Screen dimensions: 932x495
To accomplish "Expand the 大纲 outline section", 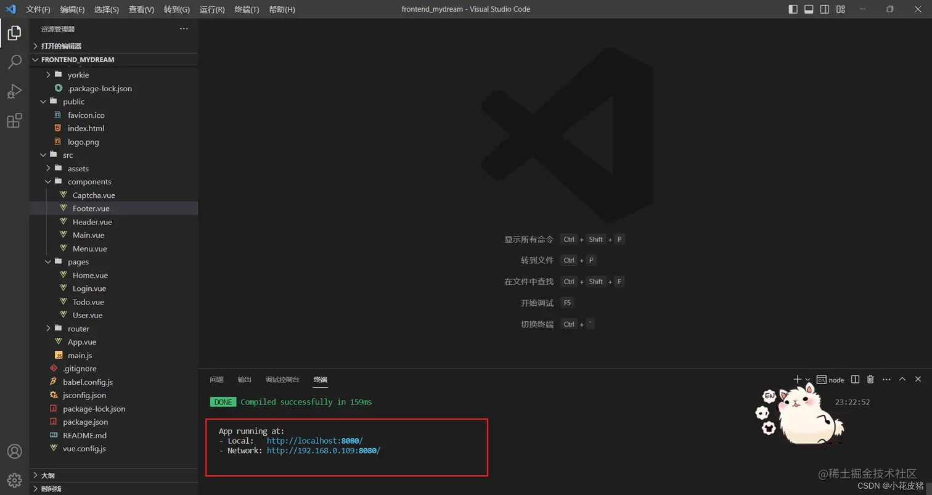I will [114, 476].
